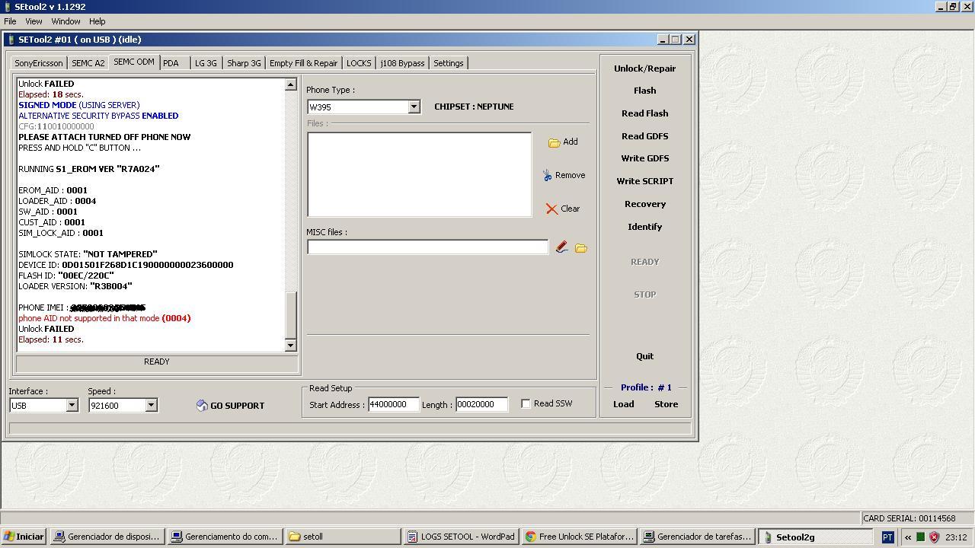Click the Iniciar start button
This screenshot has width=975, height=548.
[x=24, y=537]
